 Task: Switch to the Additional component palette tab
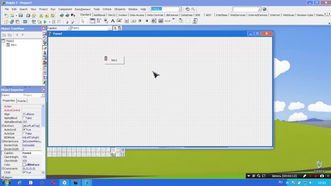pos(99,15)
